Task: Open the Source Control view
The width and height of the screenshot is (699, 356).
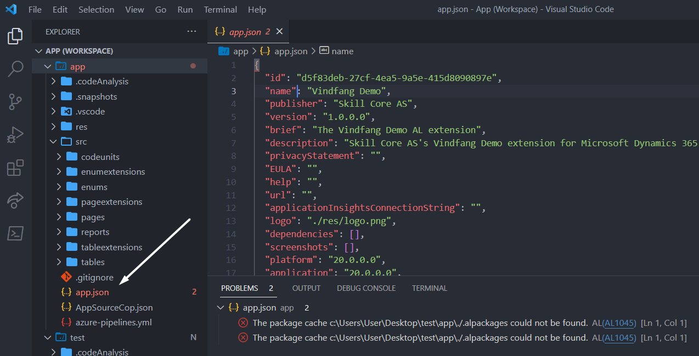Action: click(x=15, y=101)
